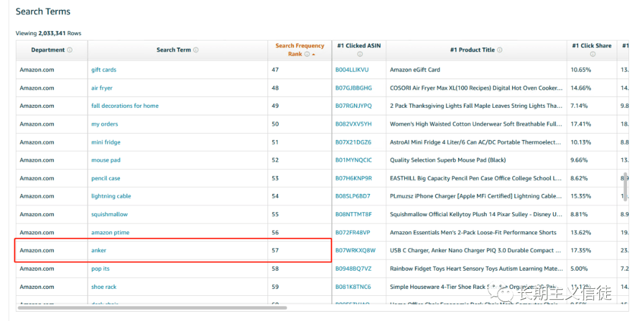Open the squishmallow search term
This screenshot has height=321, width=632.
(x=109, y=214)
